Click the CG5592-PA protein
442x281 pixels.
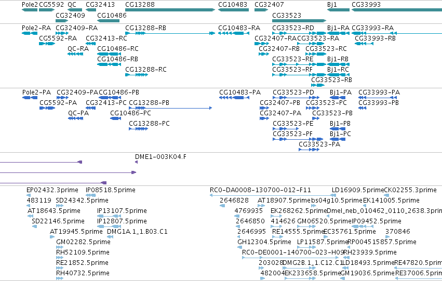47,108
